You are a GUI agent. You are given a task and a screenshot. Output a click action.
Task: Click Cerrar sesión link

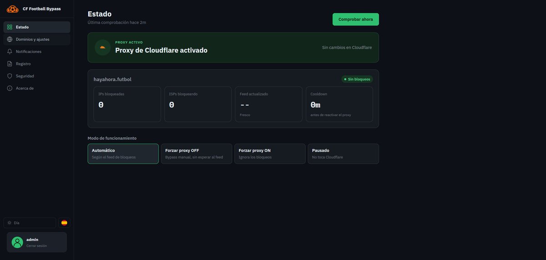36,245
